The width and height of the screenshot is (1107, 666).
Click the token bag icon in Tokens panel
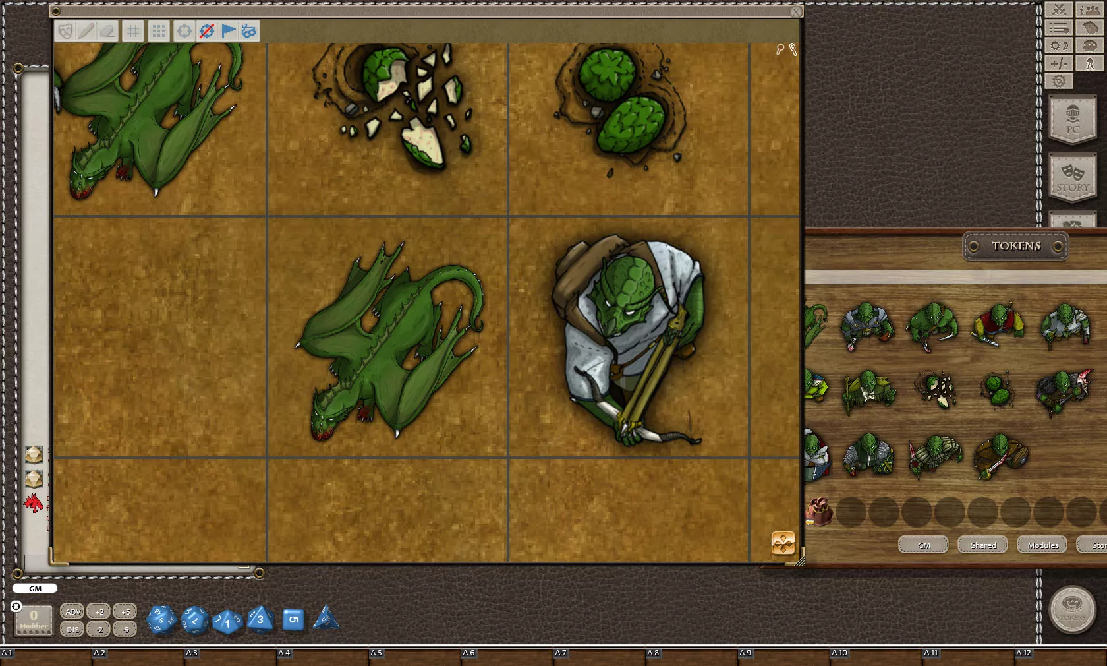click(x=819, y=512)
